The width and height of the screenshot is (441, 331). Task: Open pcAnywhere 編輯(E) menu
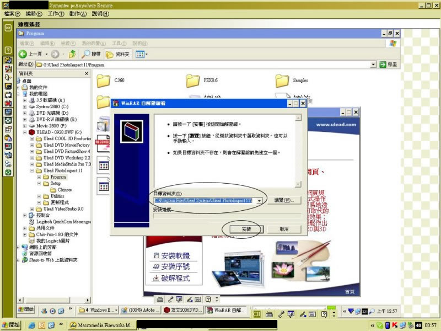coord(34,13)
